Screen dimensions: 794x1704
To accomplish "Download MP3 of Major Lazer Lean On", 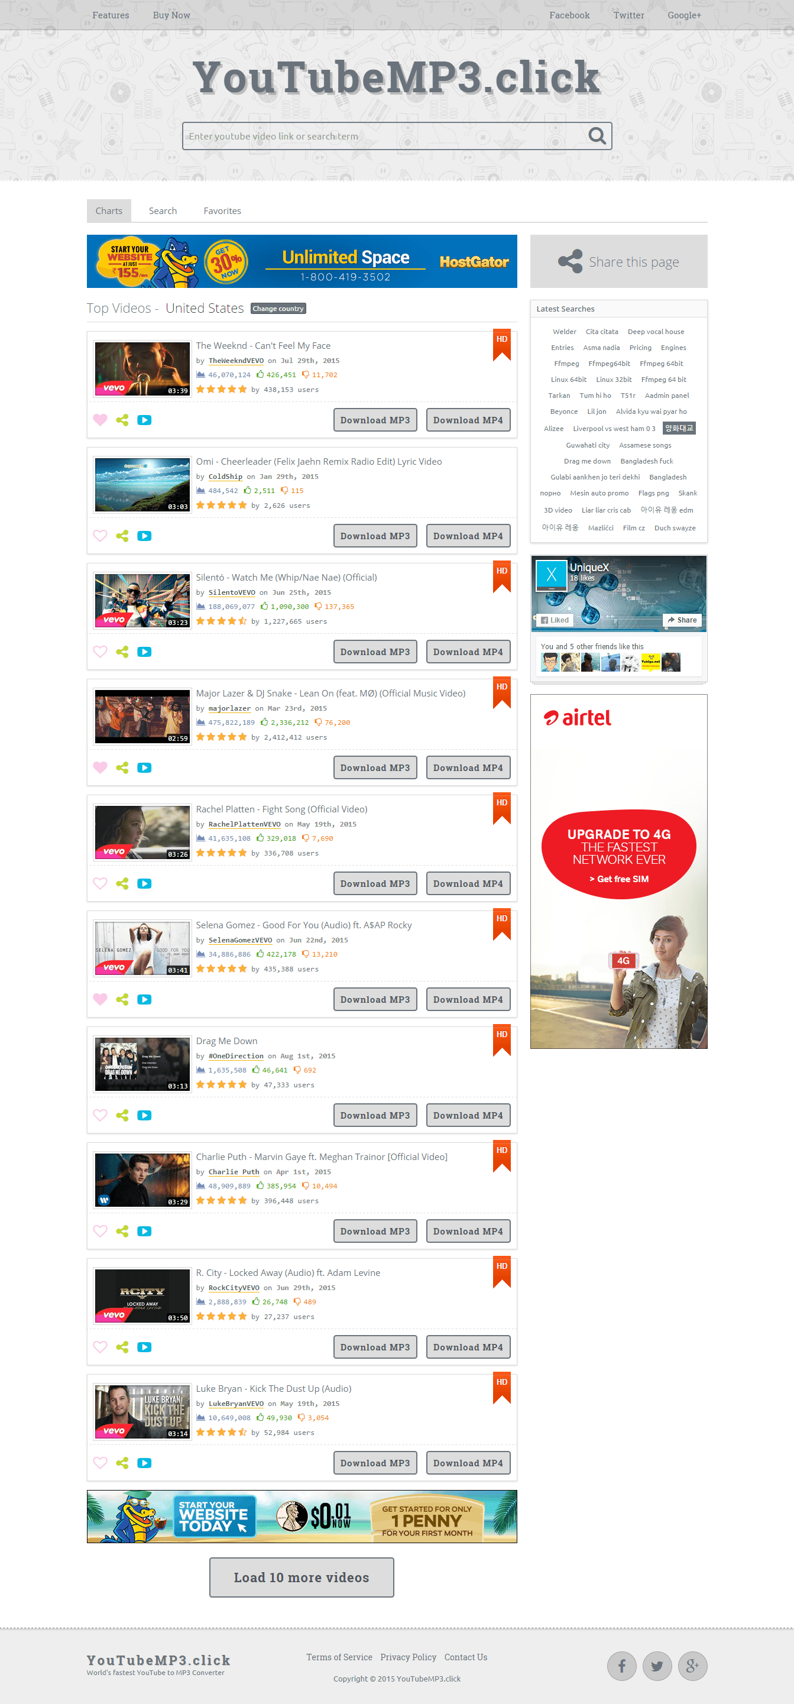I will [x=374, y=767].
